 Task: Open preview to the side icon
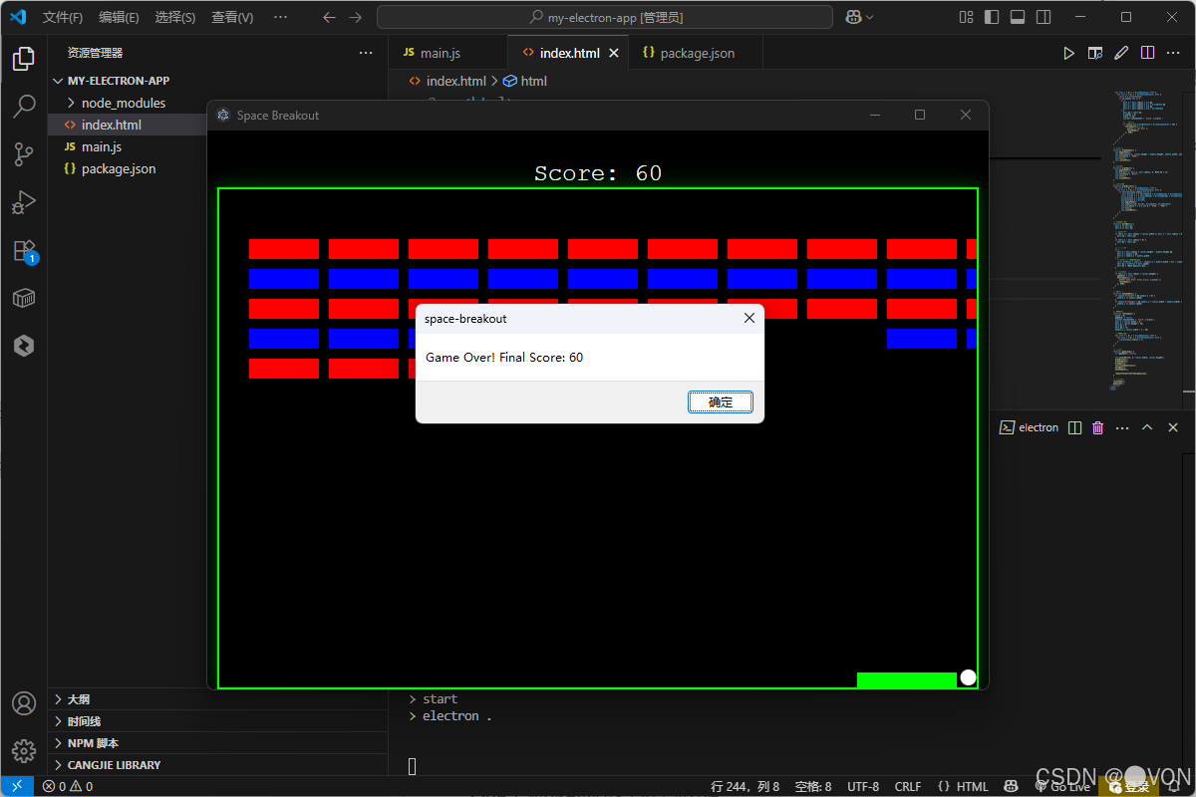coord(1095,53)
